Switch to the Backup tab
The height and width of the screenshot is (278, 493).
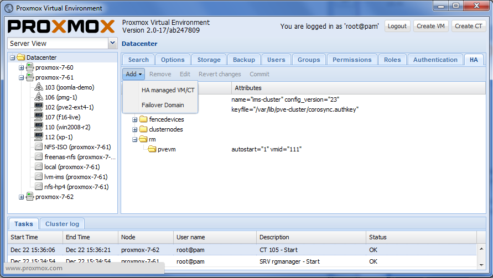click(x=244, y=60)
